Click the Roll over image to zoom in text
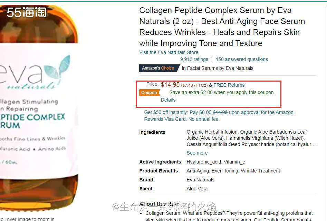Screen dimensions: 327x221 (x=27, y=219)
